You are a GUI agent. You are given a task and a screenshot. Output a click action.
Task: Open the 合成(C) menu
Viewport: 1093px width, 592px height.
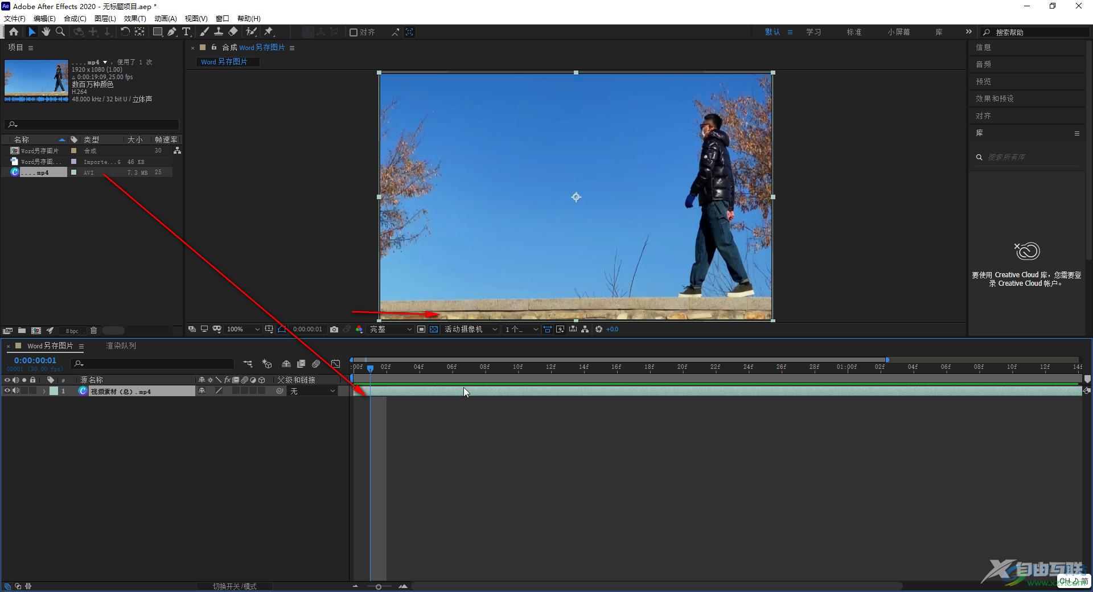tap(75, 19)
